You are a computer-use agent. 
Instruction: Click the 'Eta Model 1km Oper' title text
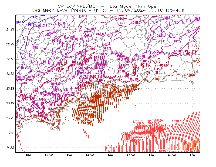[x=134, y=6]
